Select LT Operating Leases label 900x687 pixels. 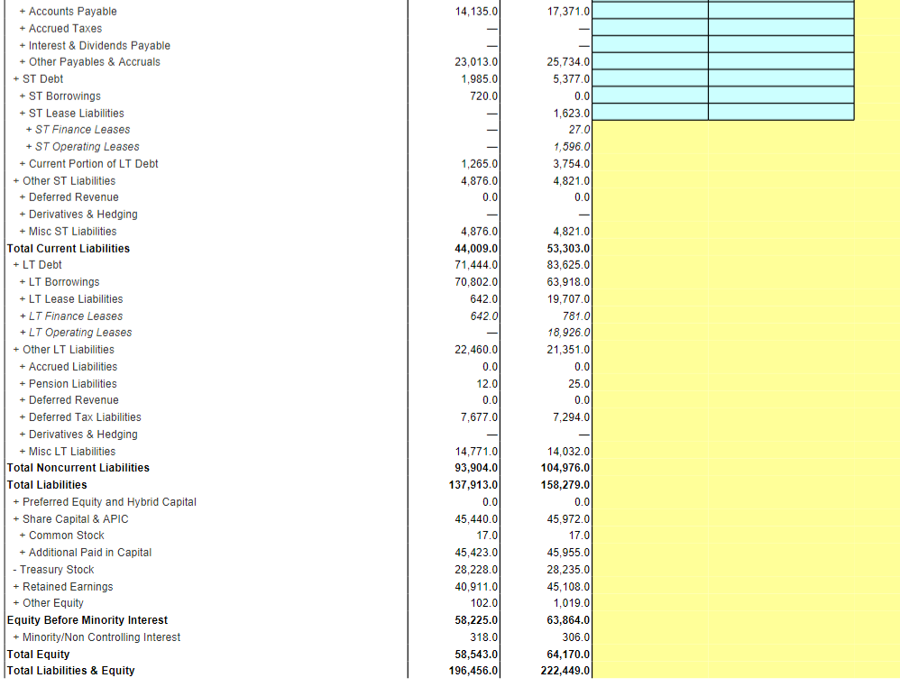click(x=79, y=333)
